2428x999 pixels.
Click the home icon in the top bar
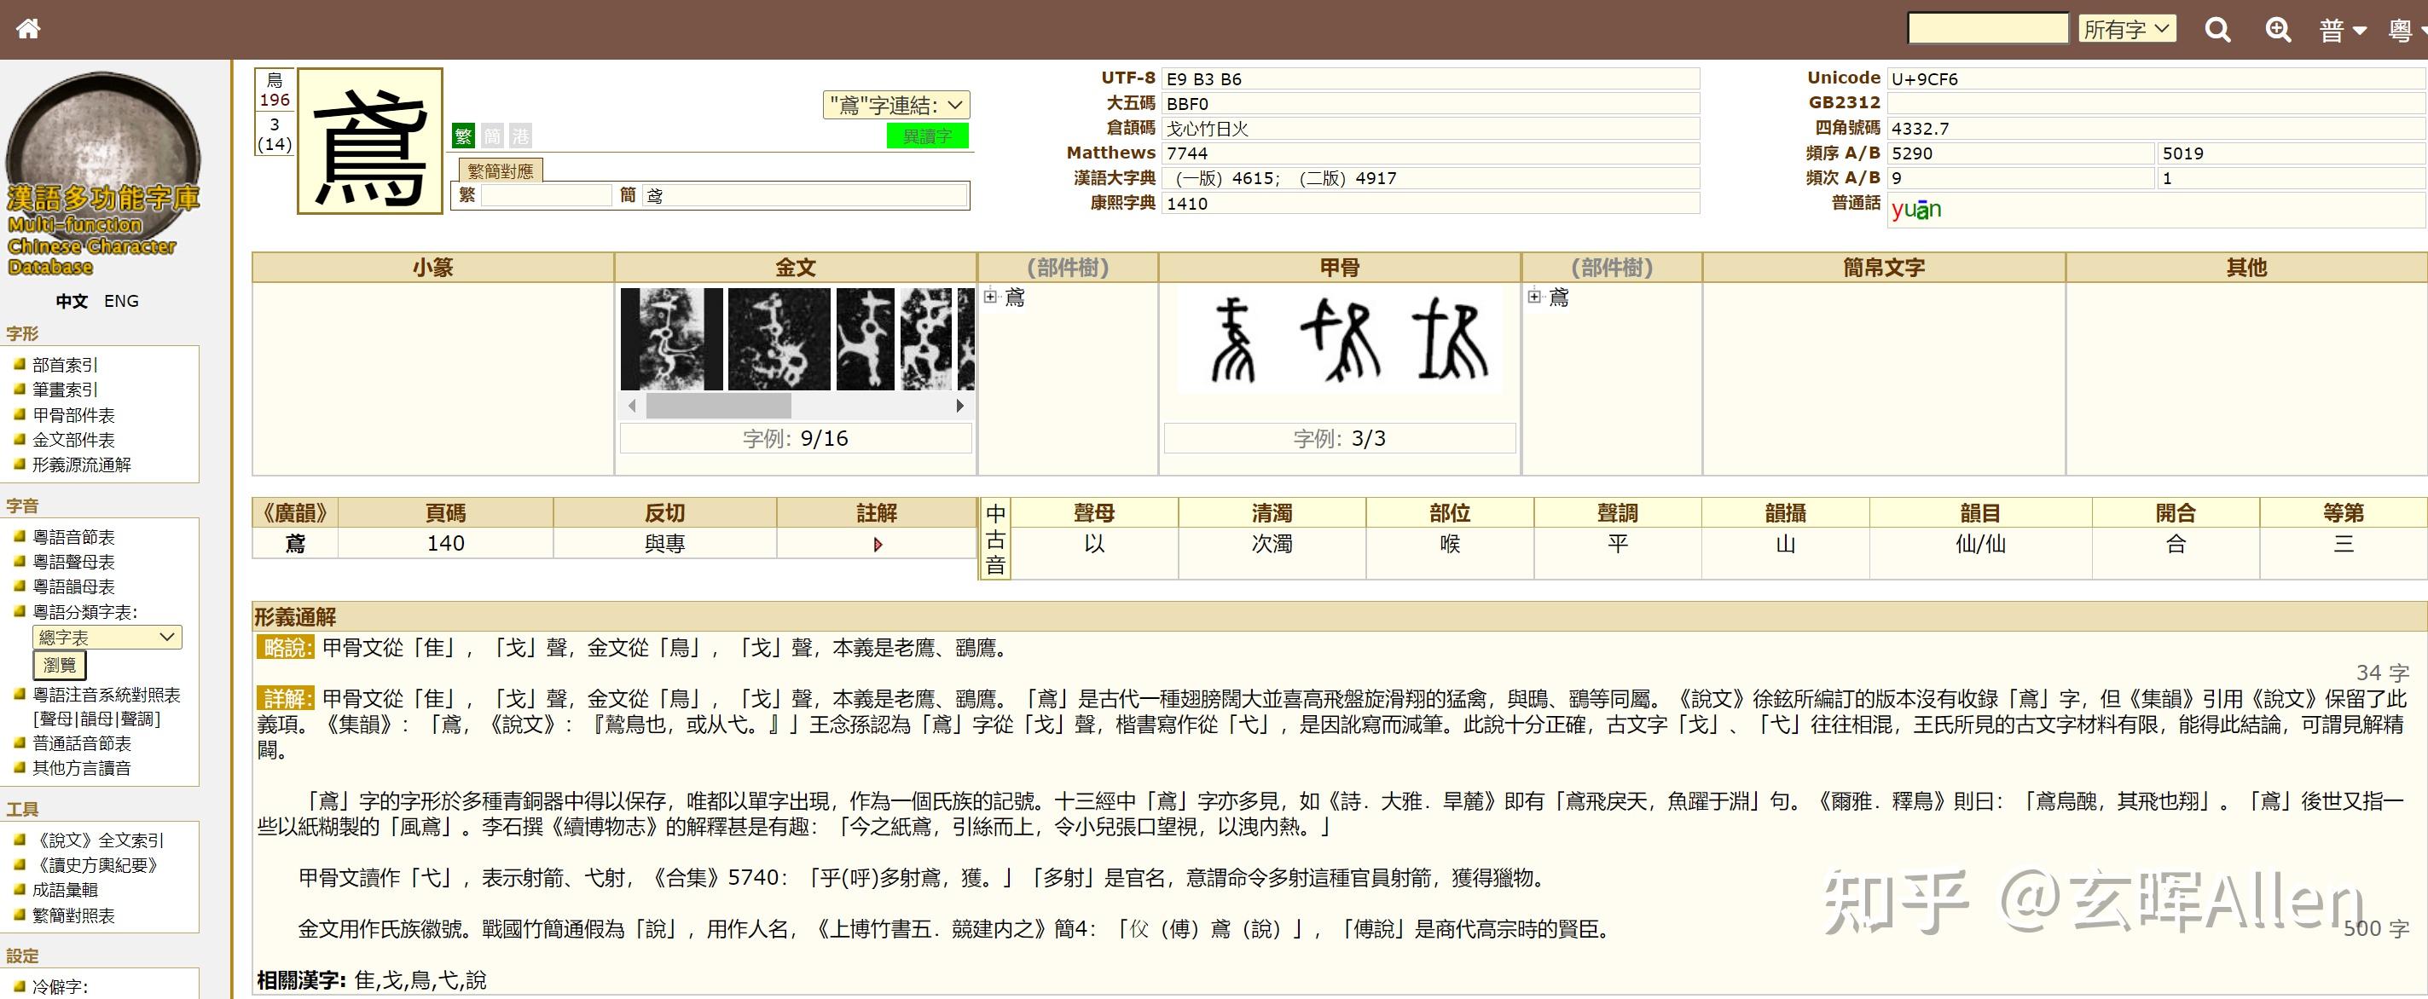coord(29,27)
